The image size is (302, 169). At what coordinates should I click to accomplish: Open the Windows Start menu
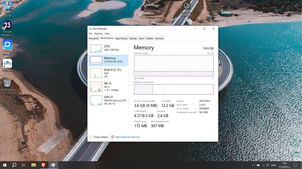click(x=5, y=165)
